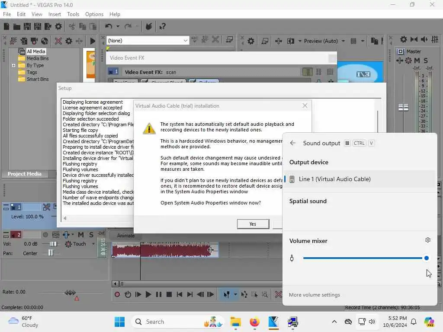
Task: Click the Record button in transport
Action: coord(117,294)
